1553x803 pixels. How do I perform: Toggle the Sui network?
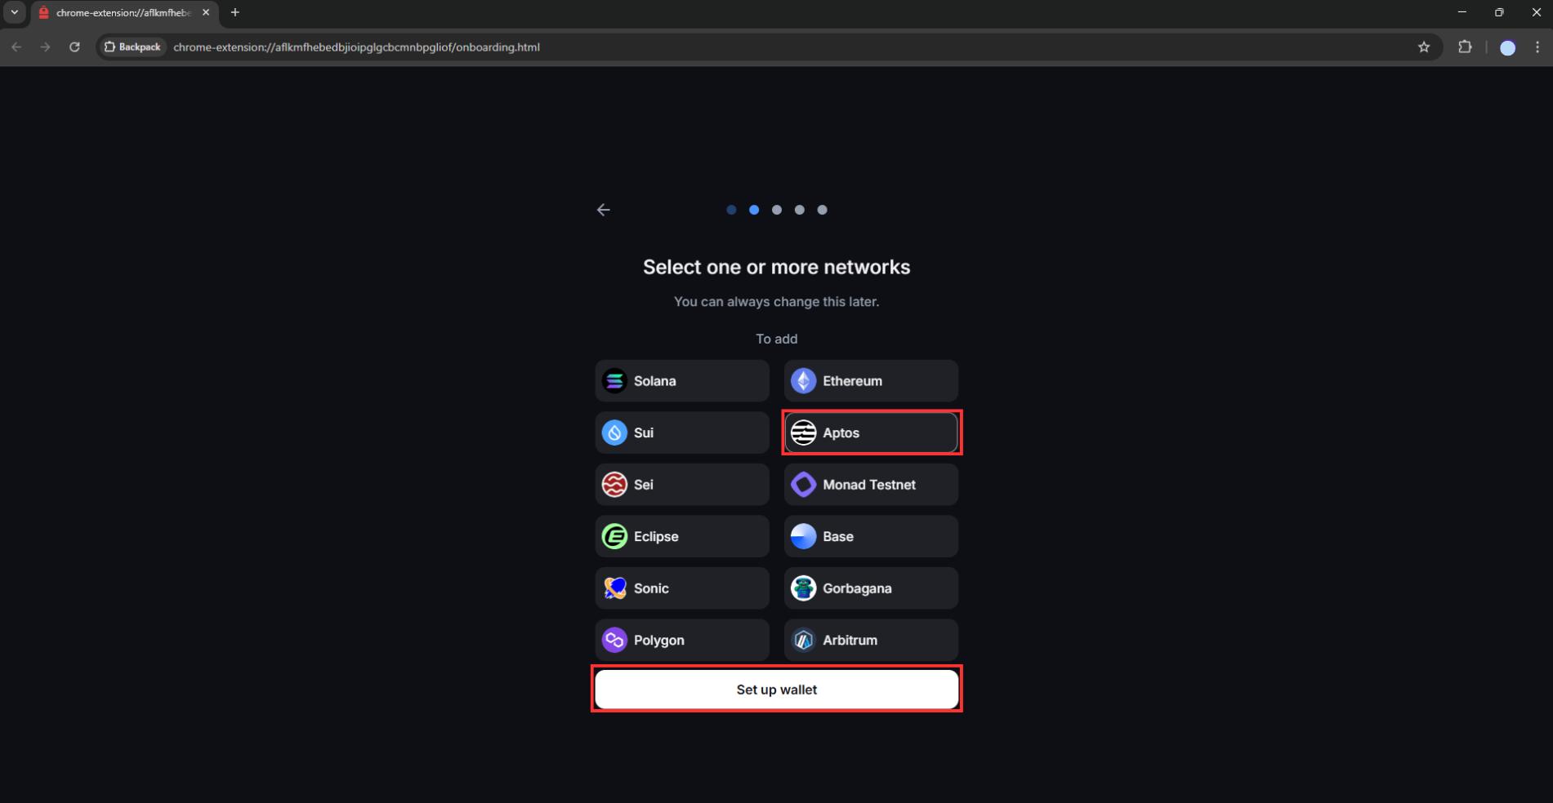point(682,433)
